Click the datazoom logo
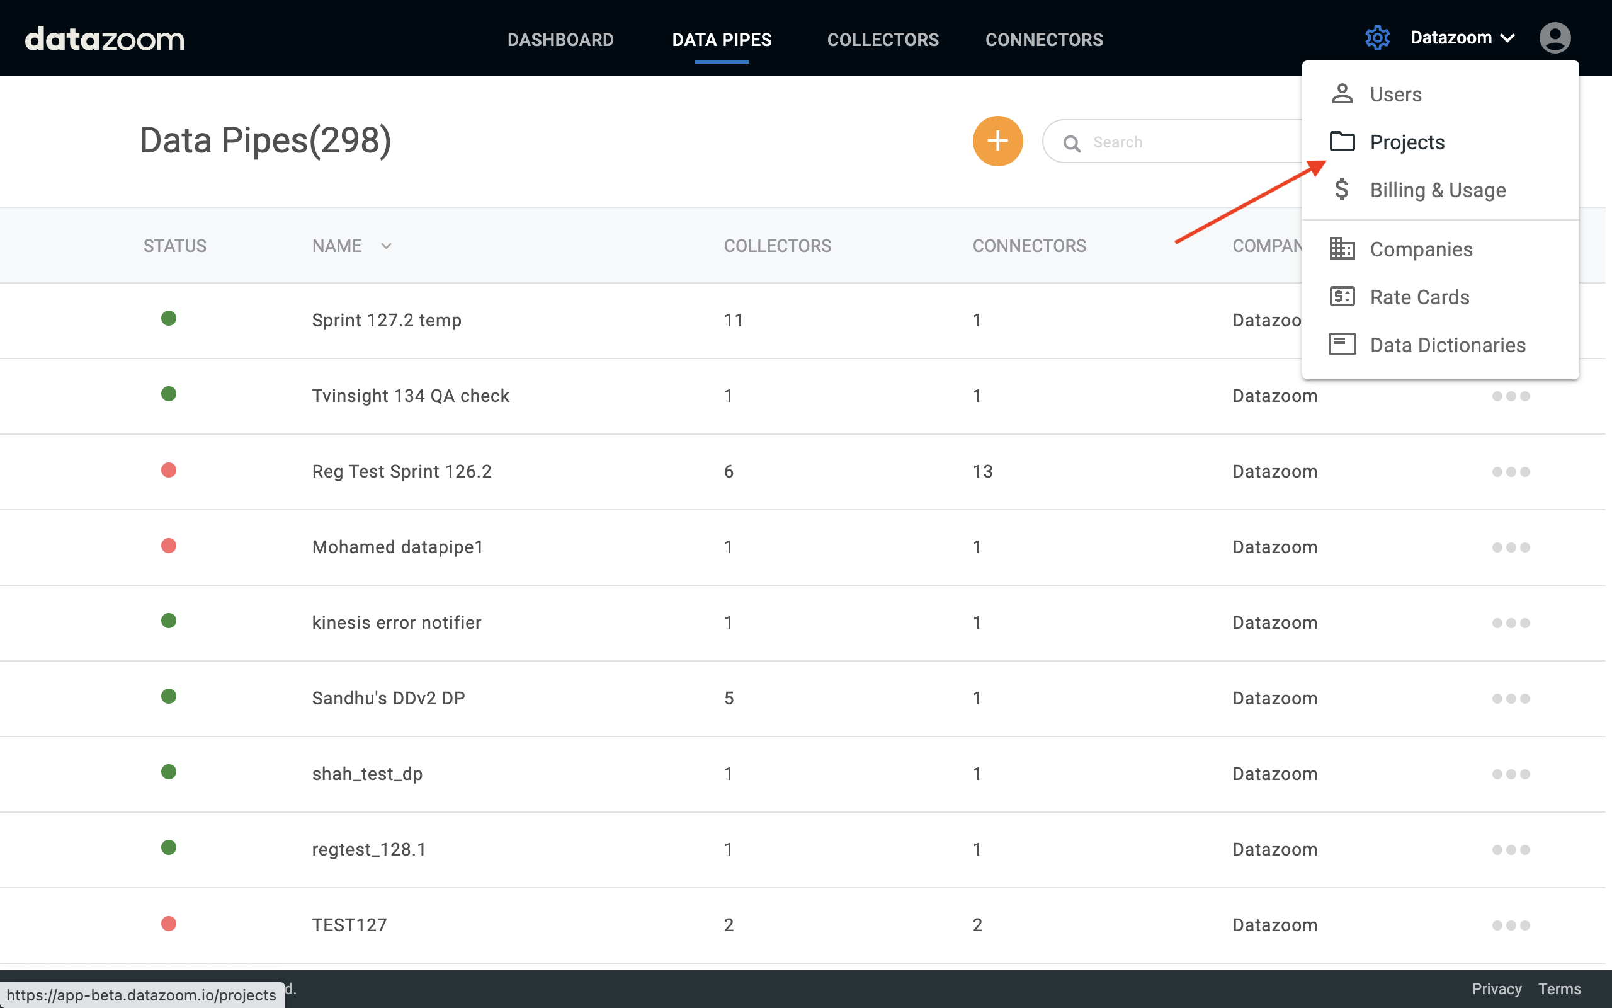This screenshot has height=1008, width=1612. [x=105, y=38]
